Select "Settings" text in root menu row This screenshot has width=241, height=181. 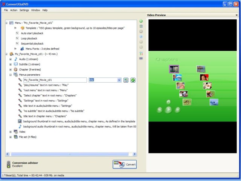[x=46, y=101]
